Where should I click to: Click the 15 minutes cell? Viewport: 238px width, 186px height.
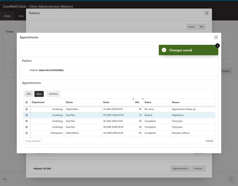click(x=138, y=115)
